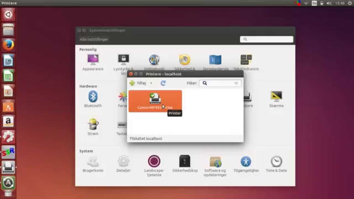This screenshot has width=354, height=199.
Task: Open Brugerkonti user accounts
Action: (93, 164)
